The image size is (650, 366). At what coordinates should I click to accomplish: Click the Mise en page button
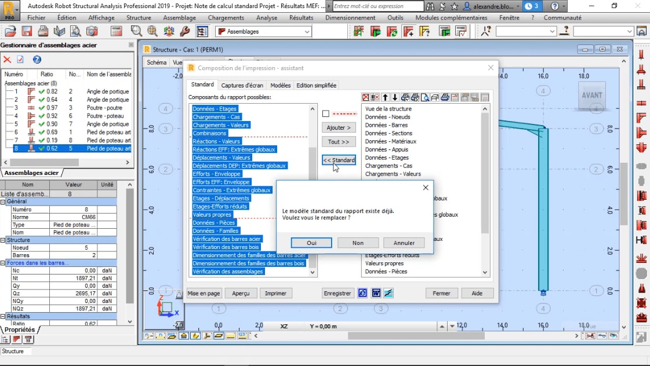point(204,293)
